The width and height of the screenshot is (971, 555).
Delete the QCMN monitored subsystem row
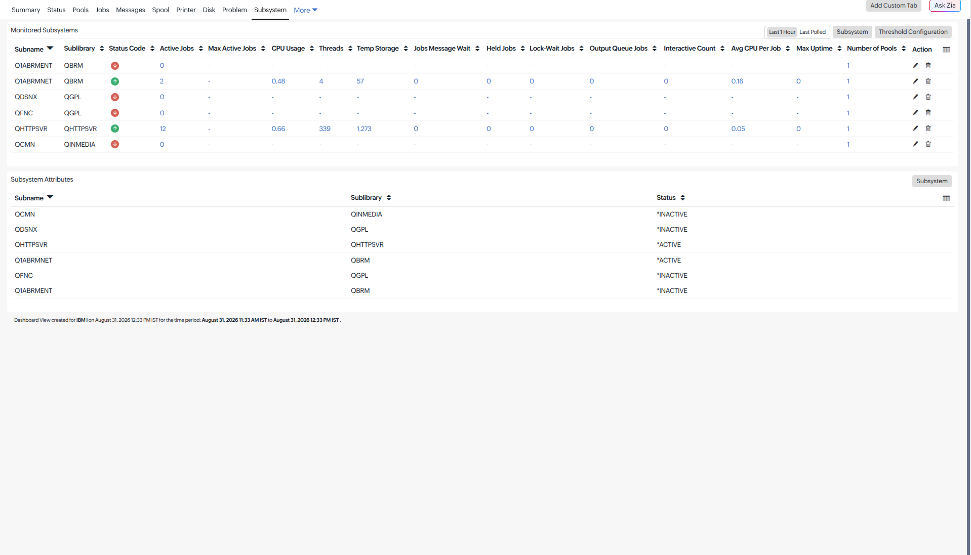click(928, 144)
